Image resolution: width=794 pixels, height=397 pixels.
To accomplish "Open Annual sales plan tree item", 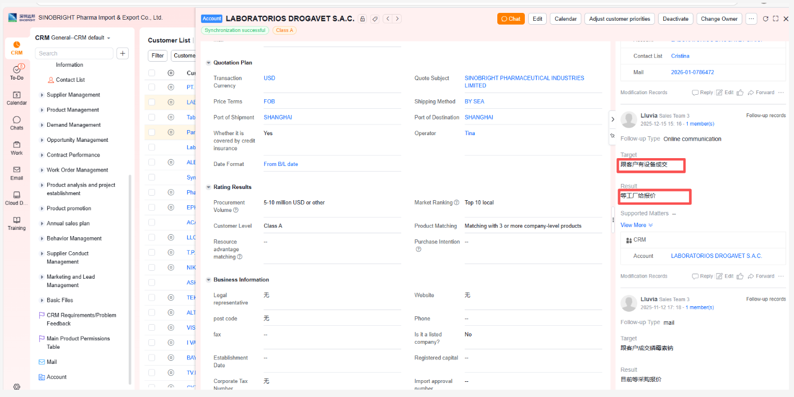I will coord(68,223).
